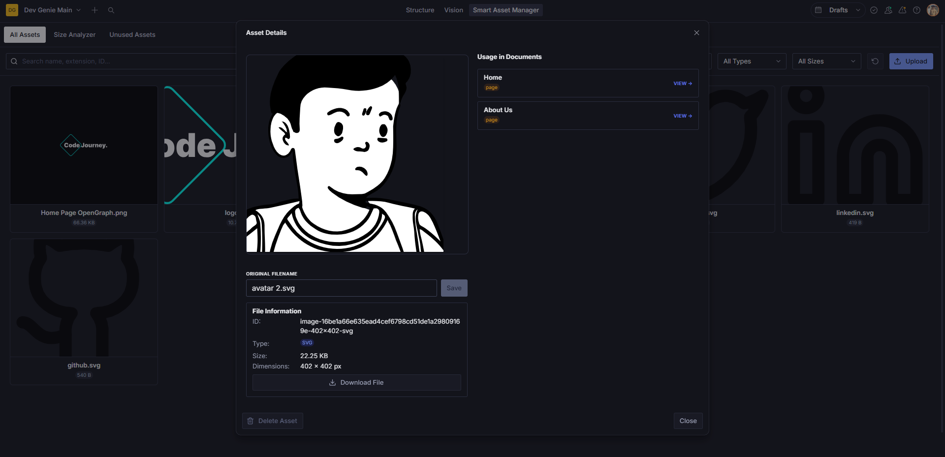Click the help question mark icon
Screen dimensions: 945x457
pos(916,10)
